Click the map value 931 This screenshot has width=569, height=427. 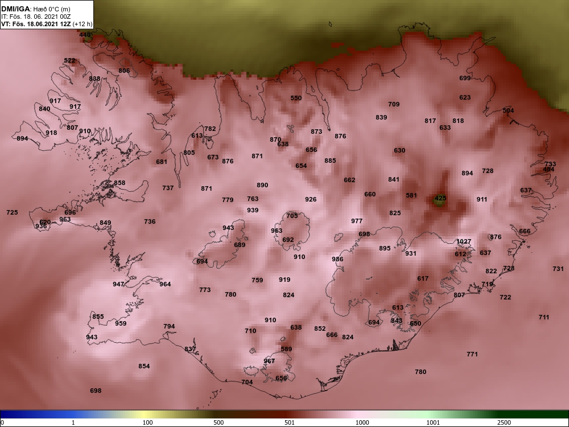411,253
